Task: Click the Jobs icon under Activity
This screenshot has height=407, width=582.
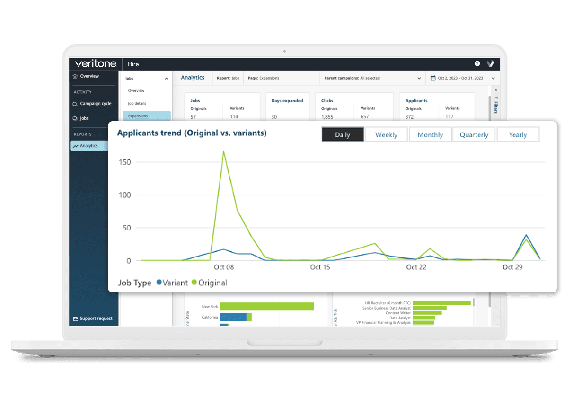Action: (x=75, y=118)
